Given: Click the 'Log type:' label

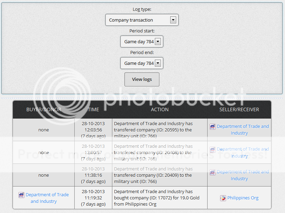Looking at the screenshot, I should 142,9.
